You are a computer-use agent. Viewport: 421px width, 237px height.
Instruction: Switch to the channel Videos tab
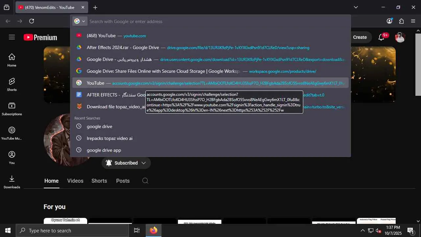75,181
